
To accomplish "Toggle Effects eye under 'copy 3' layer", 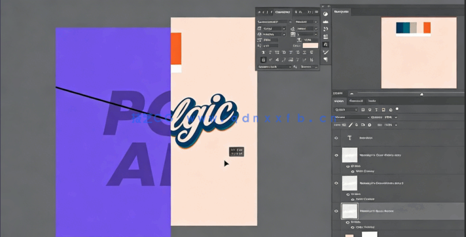I will [x=348, y=194].
